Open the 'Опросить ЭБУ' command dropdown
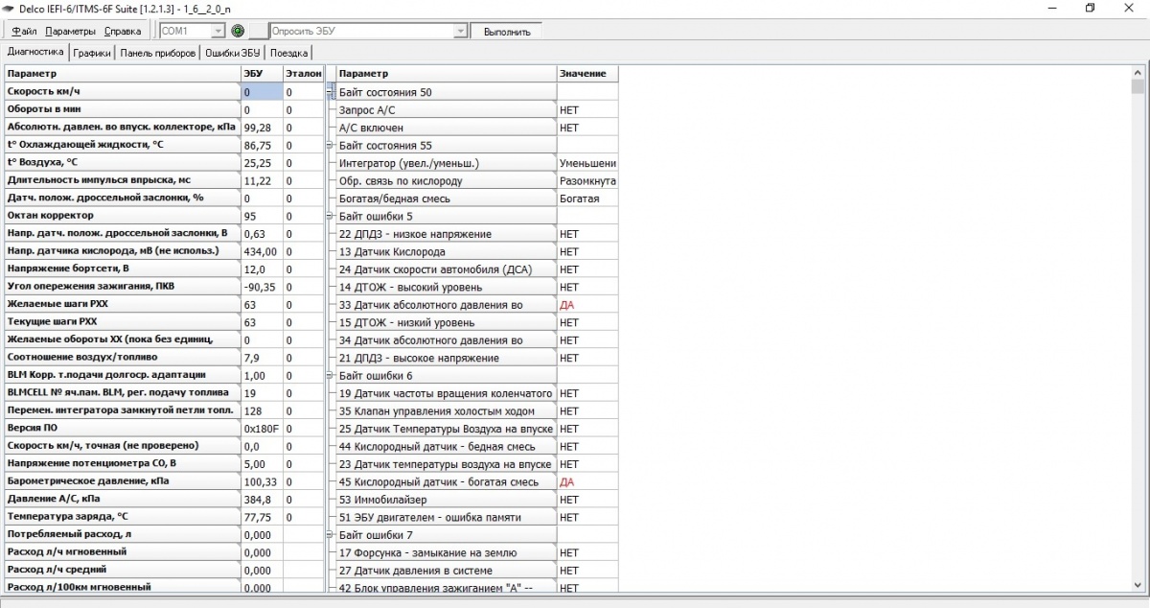Image resolution: width=1150 pixels, height=608 pixels. [x=460, y=31]
